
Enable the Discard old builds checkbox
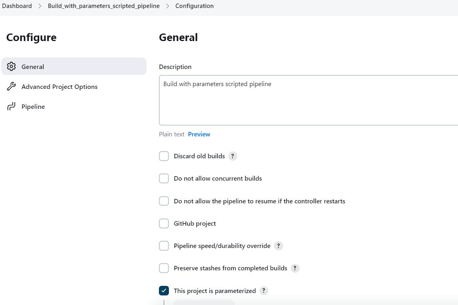(x=164, y=156)
